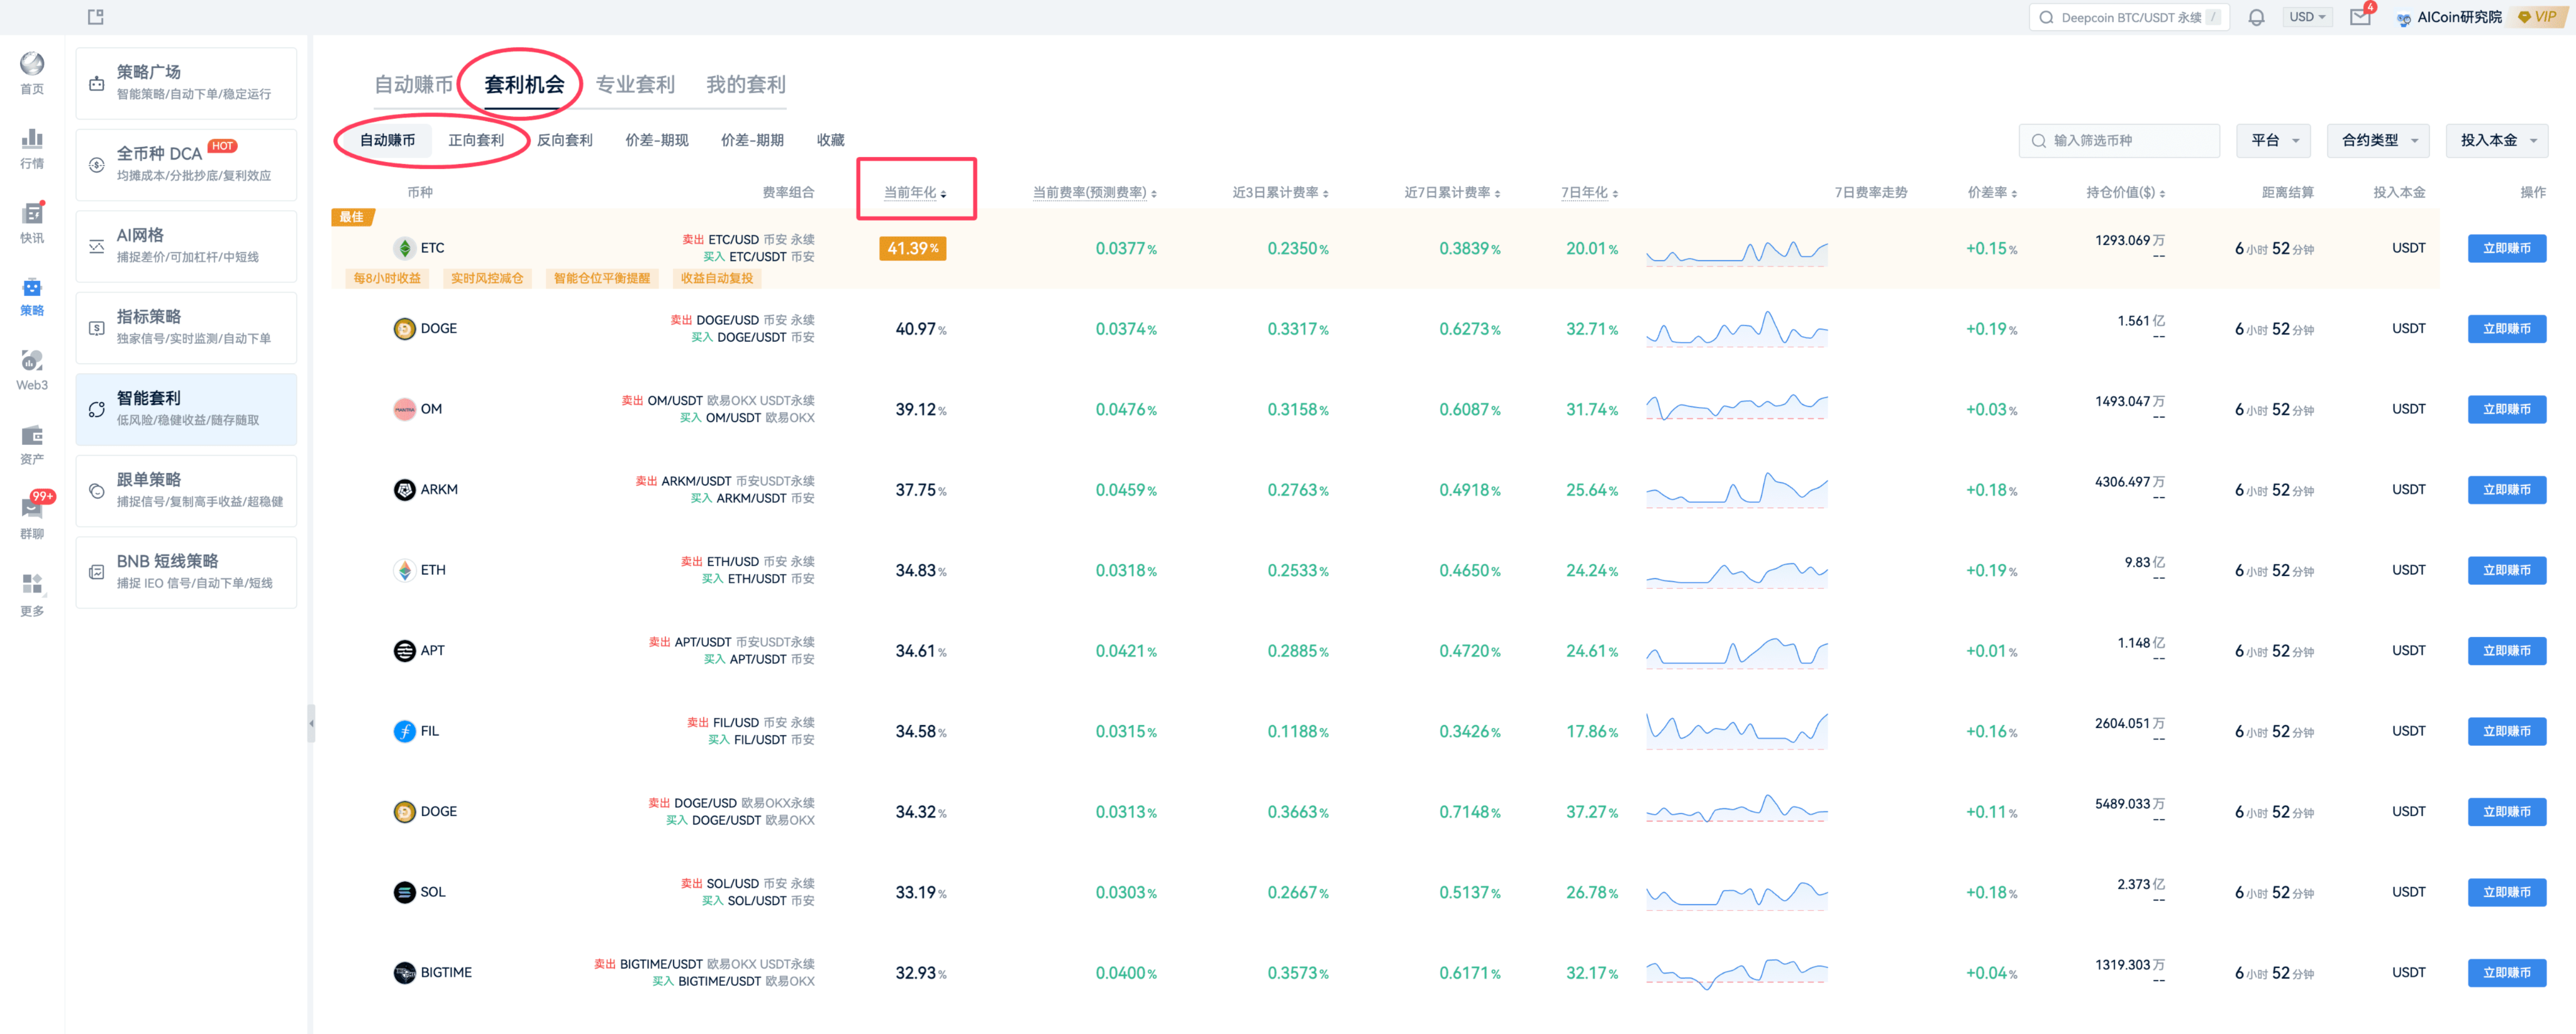Switch to the 专业套利 tab
The width and height of the screenshot is (2576, 1034).
635,85
